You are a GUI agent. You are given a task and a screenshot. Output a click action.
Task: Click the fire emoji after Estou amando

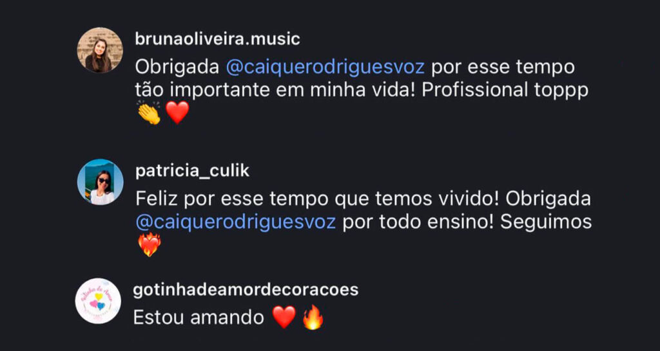[313, 318]
